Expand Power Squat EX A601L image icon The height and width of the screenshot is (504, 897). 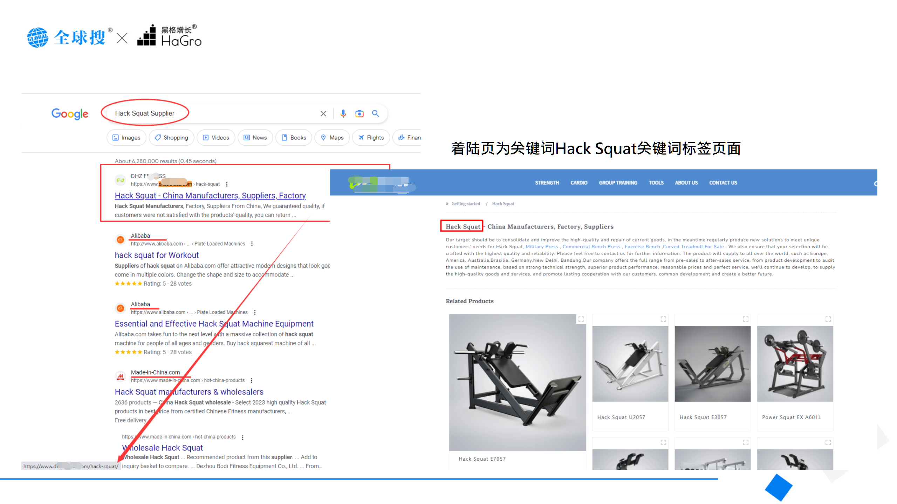[828, 319]
